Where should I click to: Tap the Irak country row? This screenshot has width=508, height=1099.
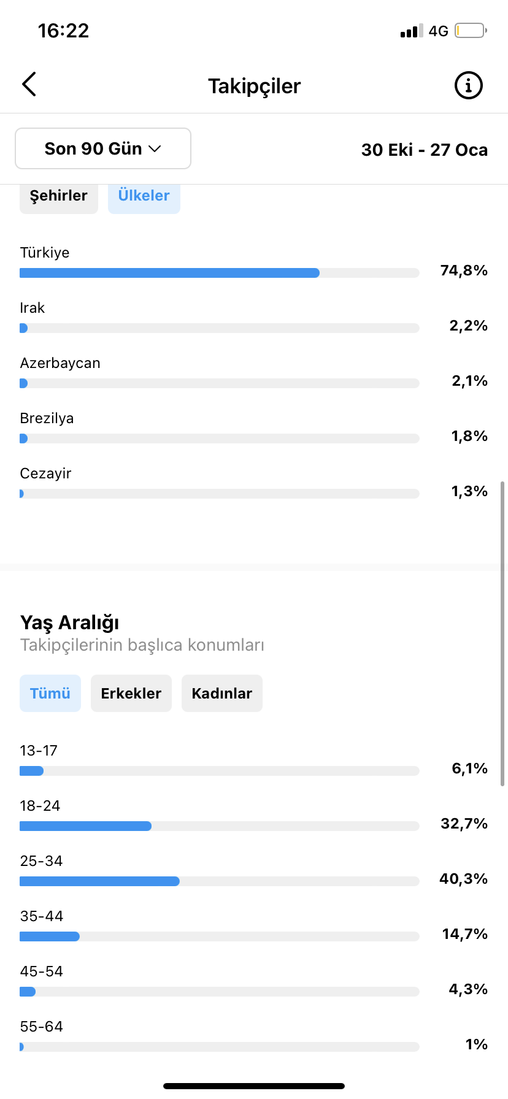coord(254,318)
